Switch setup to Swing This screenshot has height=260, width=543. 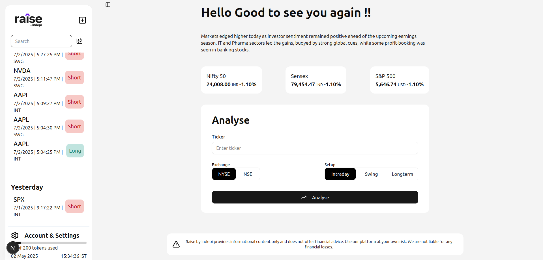point(371,174)
